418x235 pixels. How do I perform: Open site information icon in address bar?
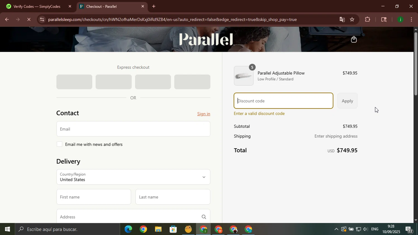point(42,20)
